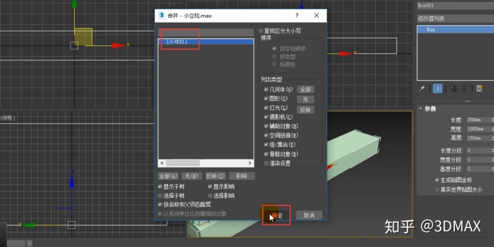Click 无(N) button below object list

(191, 176)
